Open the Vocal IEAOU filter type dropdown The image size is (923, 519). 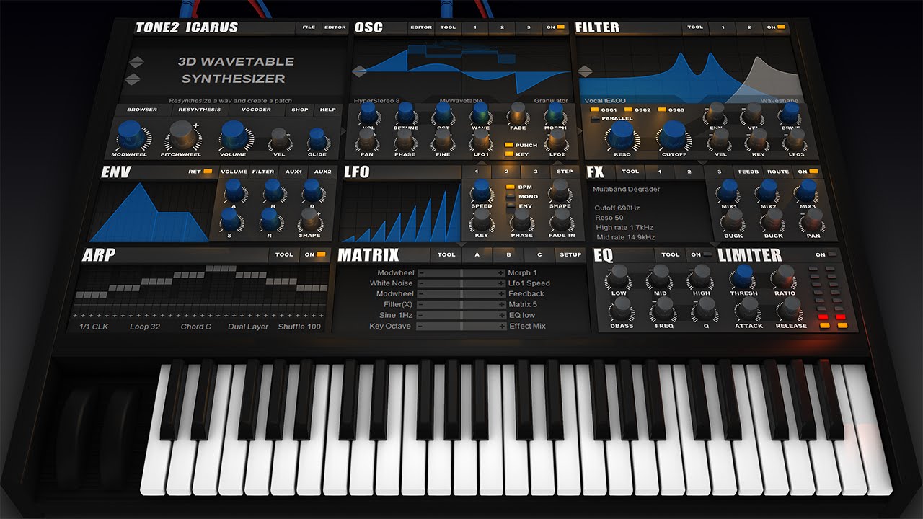pyautogui.click(x=604, y=100)
